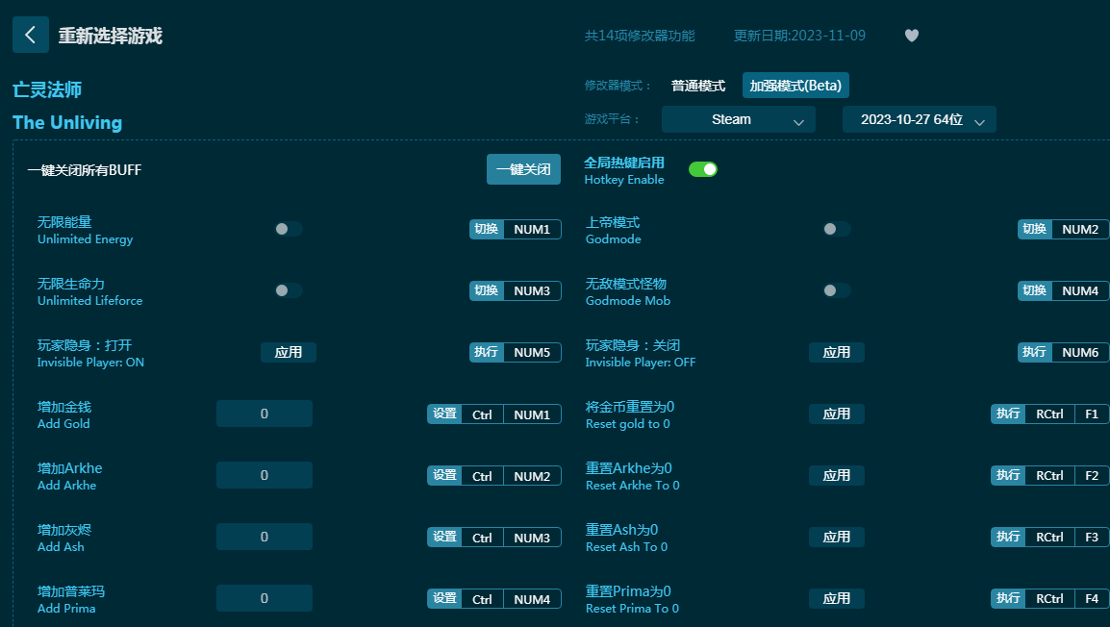Click NUM1 key of Unlimited Energy hotkey

[x=532, y=229]
